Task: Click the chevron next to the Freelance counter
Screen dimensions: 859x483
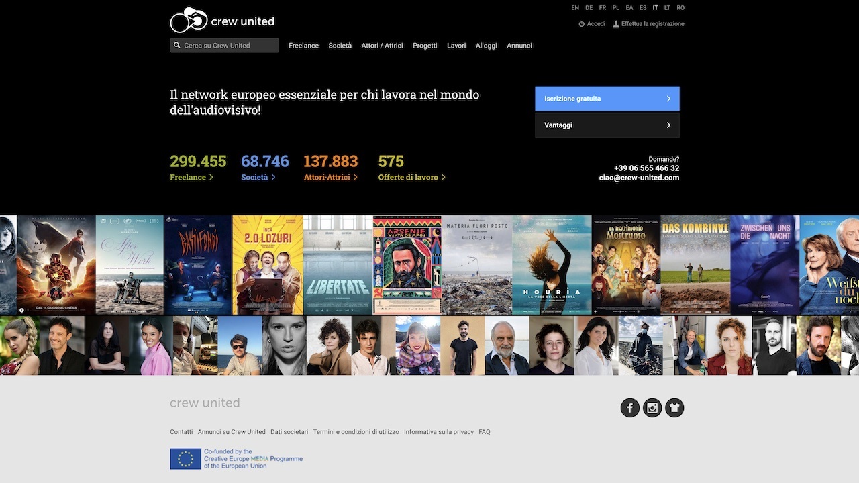Action: coord(213,177)
